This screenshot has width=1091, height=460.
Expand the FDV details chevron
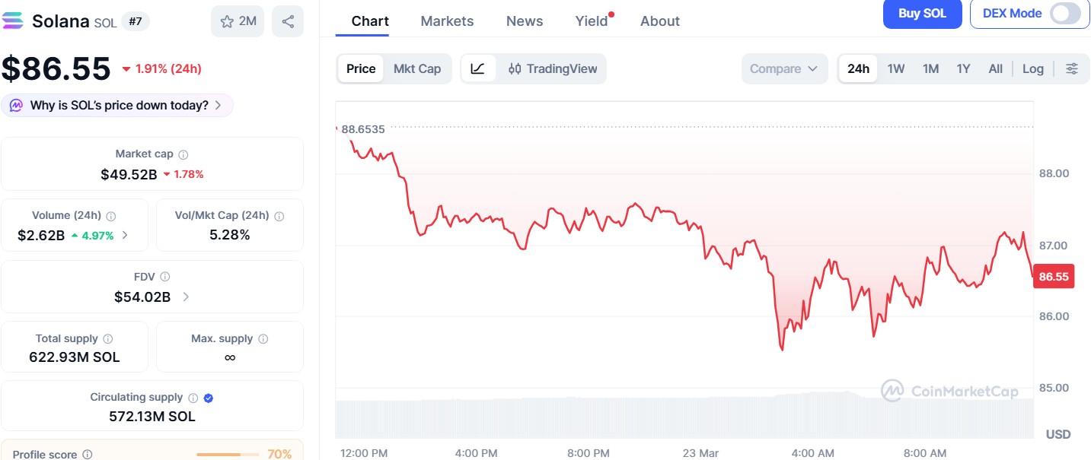pyautogui.click(x=186, y=297)
